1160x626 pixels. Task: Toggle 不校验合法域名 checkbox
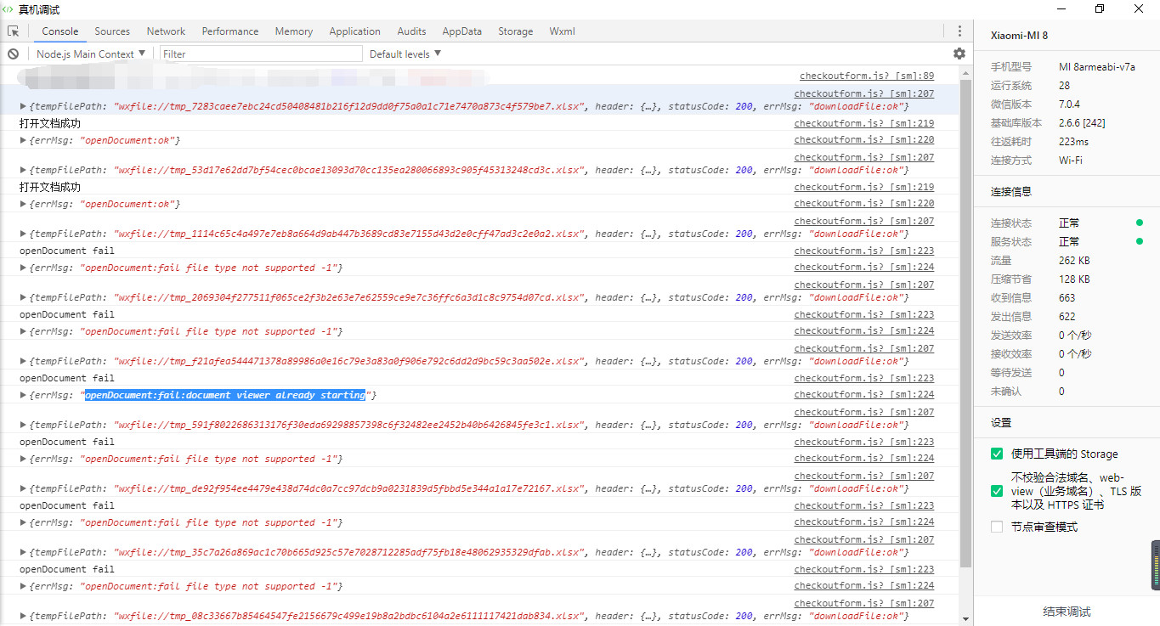pos(997,491)
